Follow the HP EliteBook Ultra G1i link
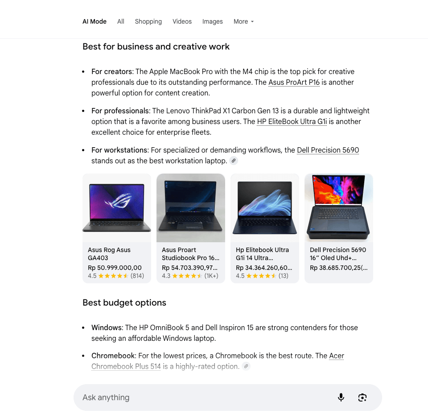Screen dimensions: 428x418 [x=292, y=122]
